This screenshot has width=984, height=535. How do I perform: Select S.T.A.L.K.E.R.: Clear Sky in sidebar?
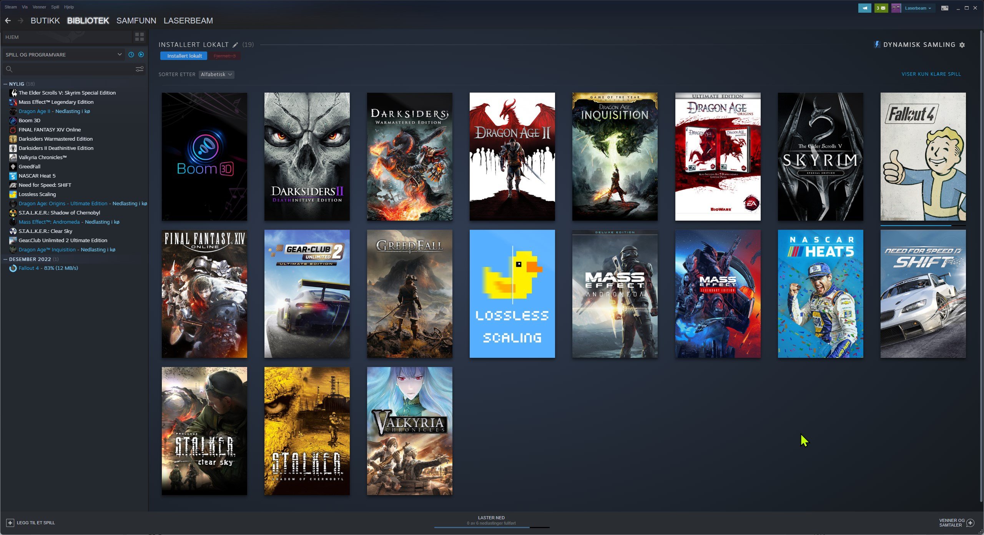[x=45, y=231]
